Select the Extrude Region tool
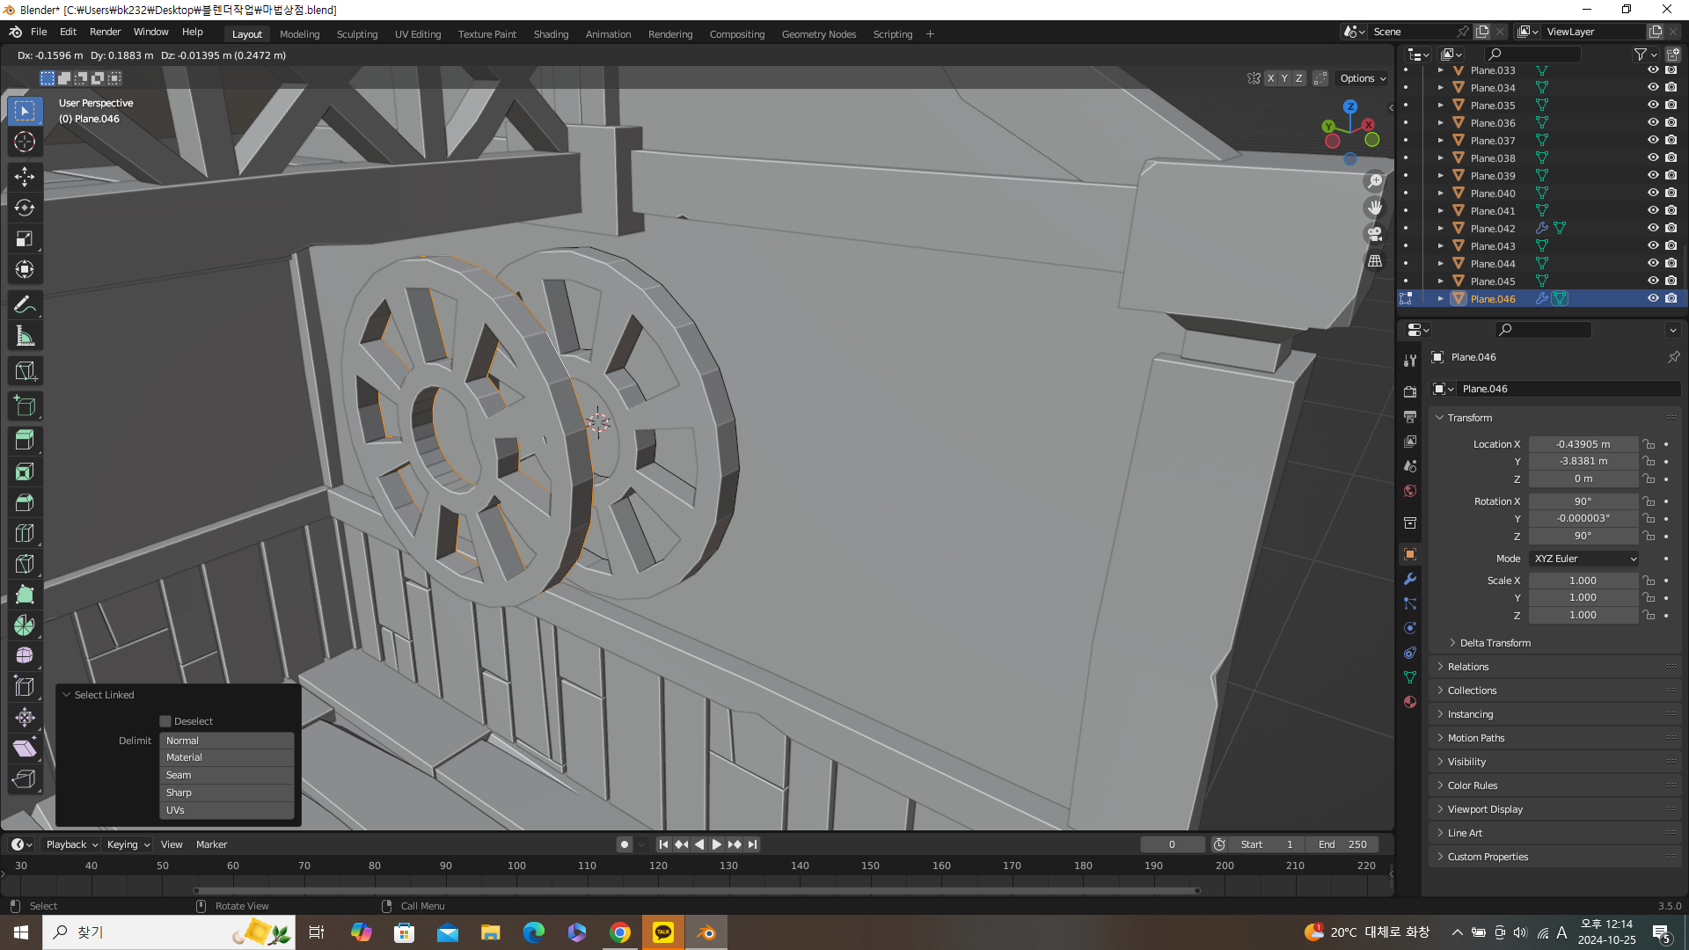 (25, 441)
